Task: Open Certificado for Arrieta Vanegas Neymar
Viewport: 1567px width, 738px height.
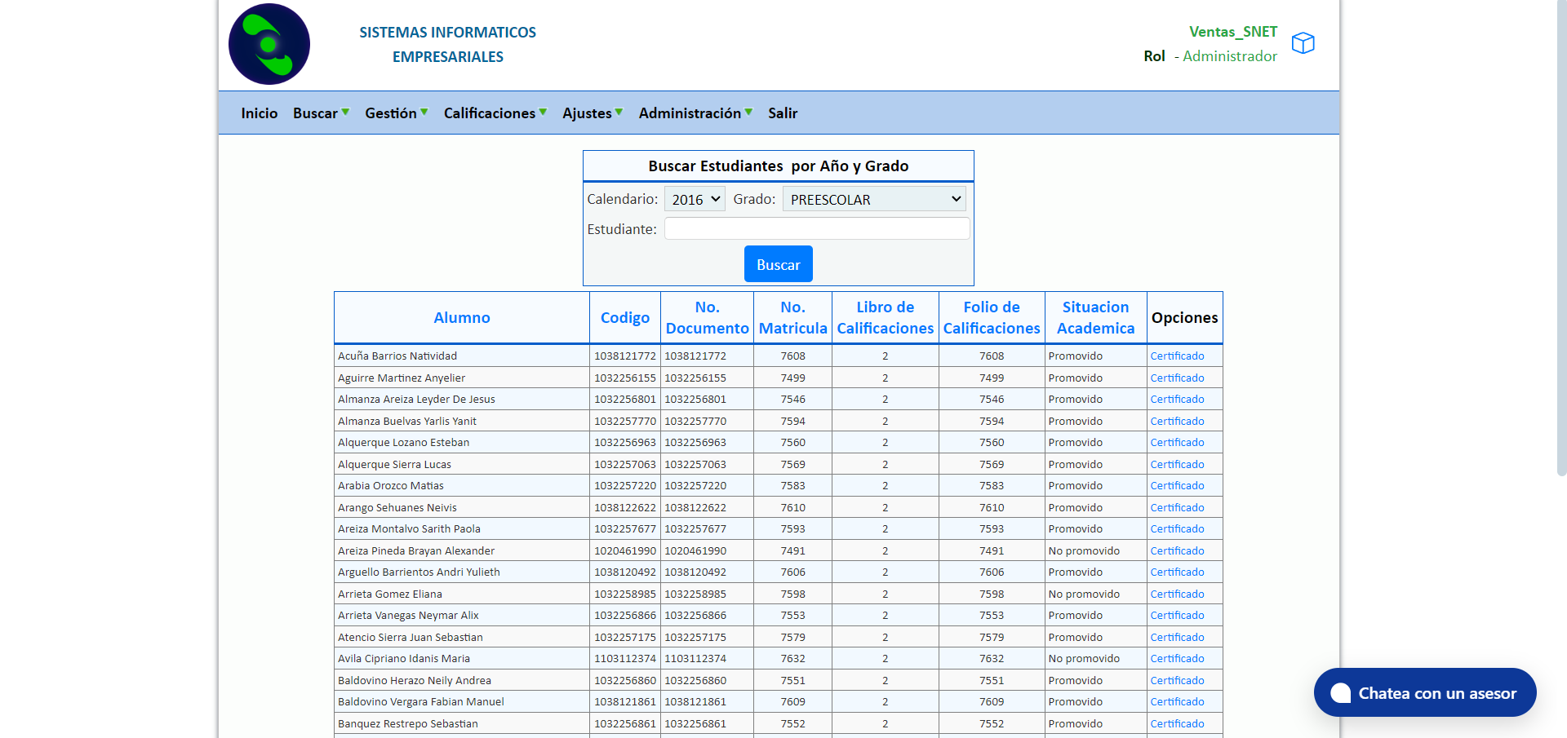Action: [x=1177, y=615]
